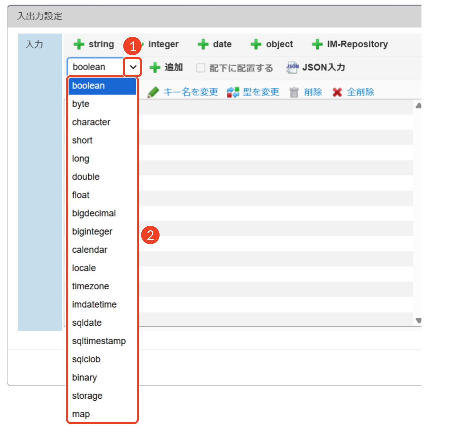463x441 pixels.
Task: Click the IM-Repository plus icon
Action: (x=317, y=44)
